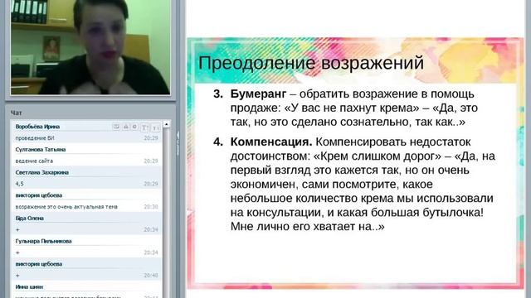Select chat author 'Светлана Захаркина'
Image resolution: width=531 pixels, height=298 pixels.
tap(42, 172)
